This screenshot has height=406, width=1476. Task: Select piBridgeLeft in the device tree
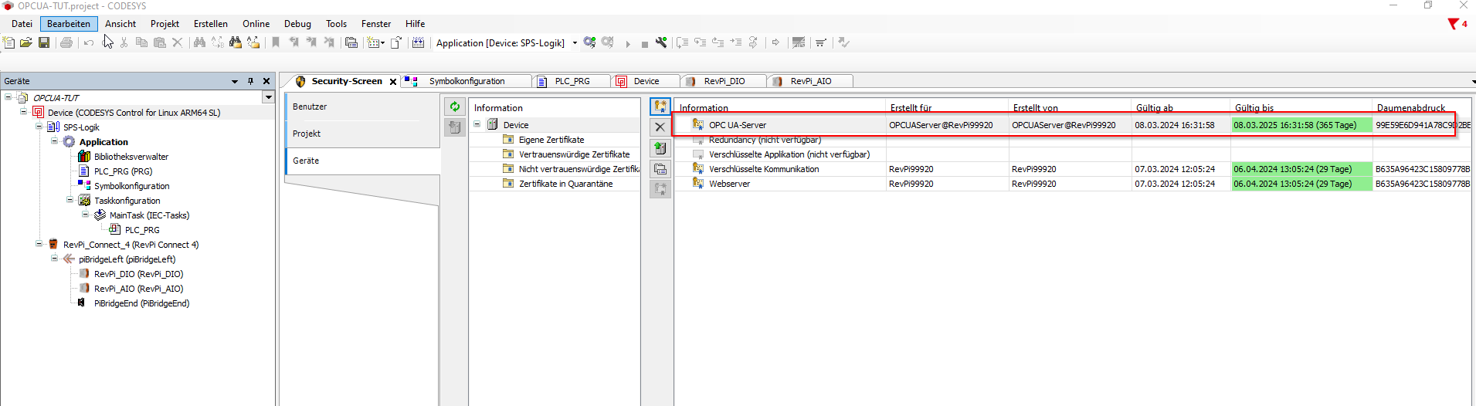tap(127, 259)
